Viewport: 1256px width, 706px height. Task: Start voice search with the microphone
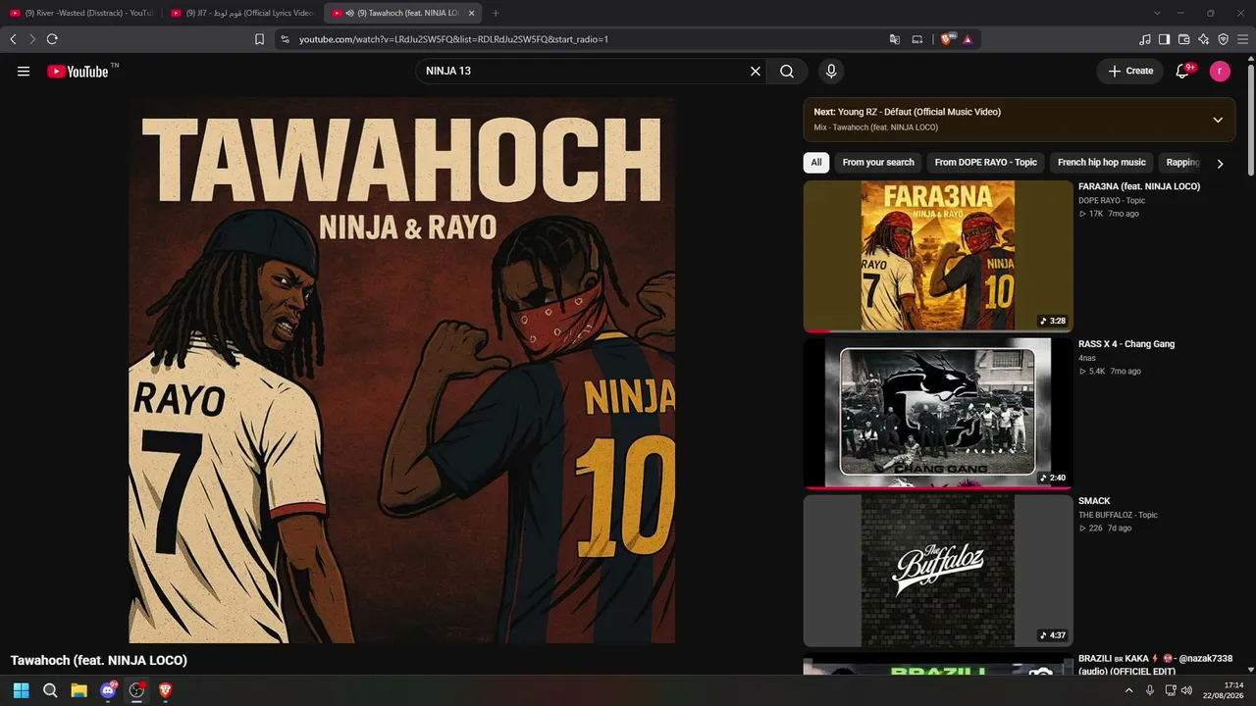click(x=831, y=71)
